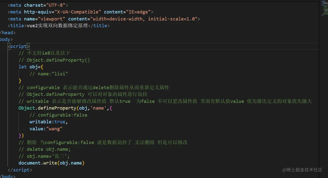Click the 'let obj={' declaration
328x178 pixels.
31,67
